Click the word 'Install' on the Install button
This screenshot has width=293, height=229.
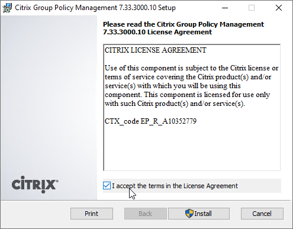203,214
